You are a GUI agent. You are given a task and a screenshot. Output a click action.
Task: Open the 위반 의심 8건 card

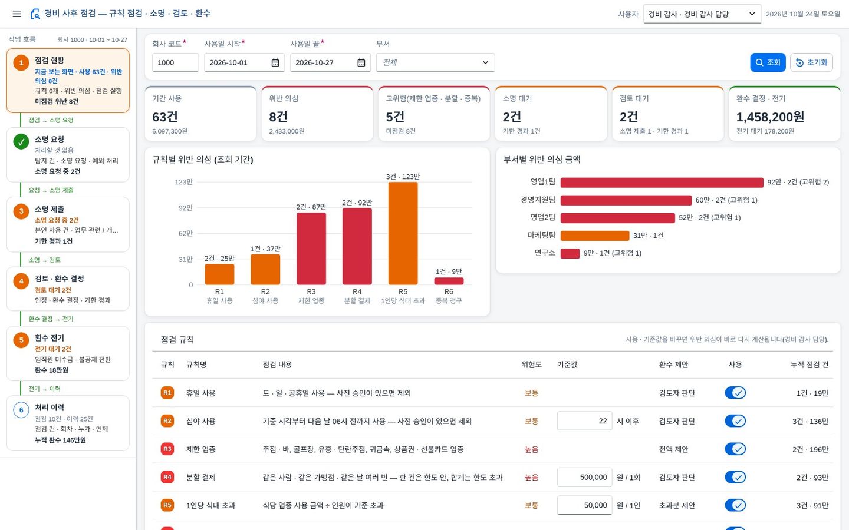click(317, 114)
